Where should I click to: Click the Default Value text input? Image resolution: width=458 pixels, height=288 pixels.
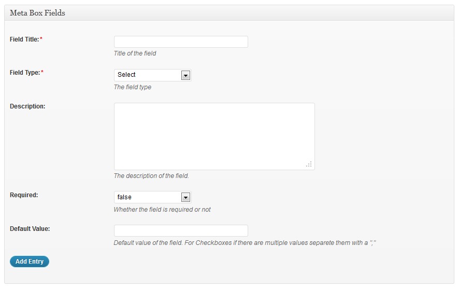pyautogui.click(x=181, y=230)
